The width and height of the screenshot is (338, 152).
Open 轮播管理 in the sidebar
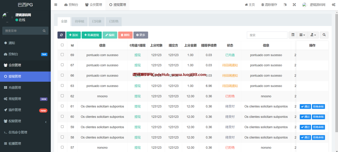click(25, 143)
